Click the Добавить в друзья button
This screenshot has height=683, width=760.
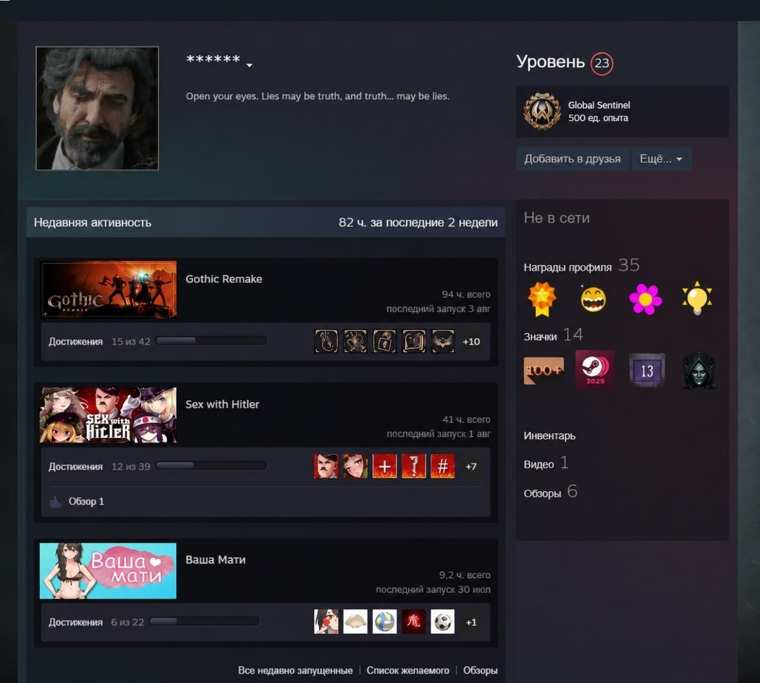pyautogui.click(x=572, y=159)
